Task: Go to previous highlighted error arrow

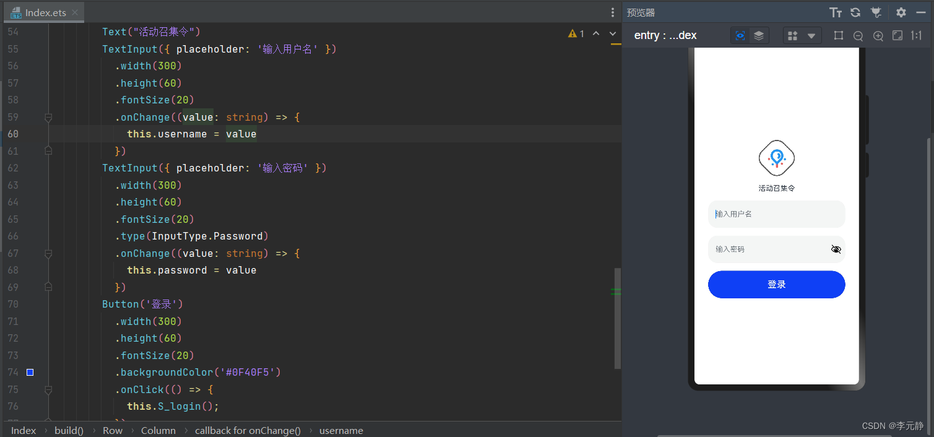Action: pyautogui.click(x=596, y=33)
